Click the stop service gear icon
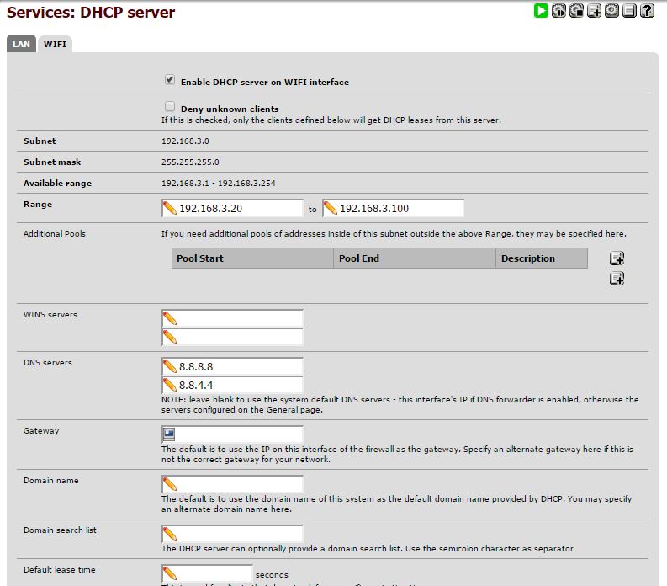The width and height of the screenshot is (667, 586). (x=576, y=11)
